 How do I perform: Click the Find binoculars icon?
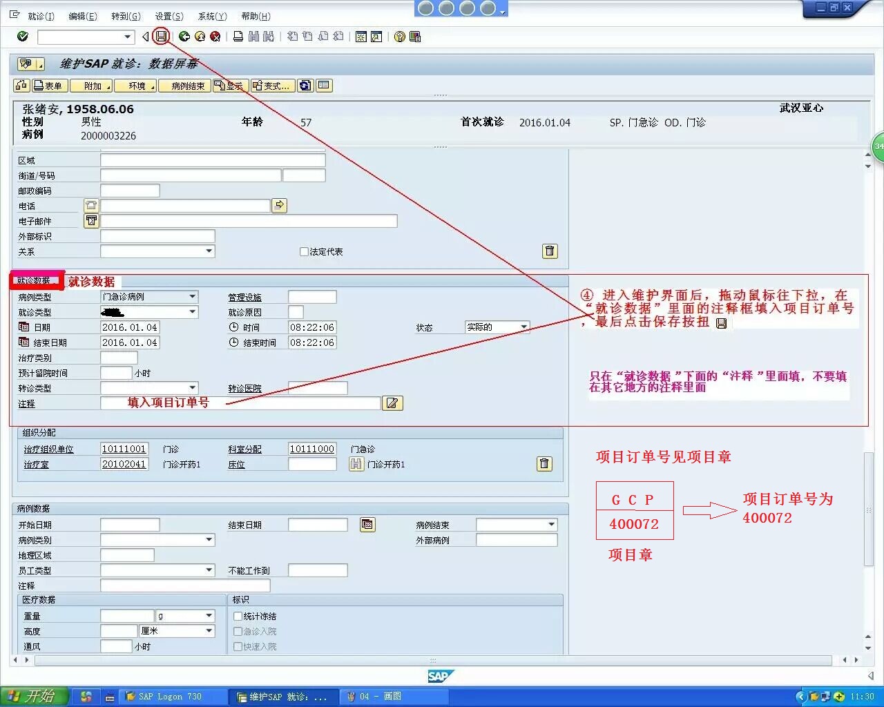point(253,37)
